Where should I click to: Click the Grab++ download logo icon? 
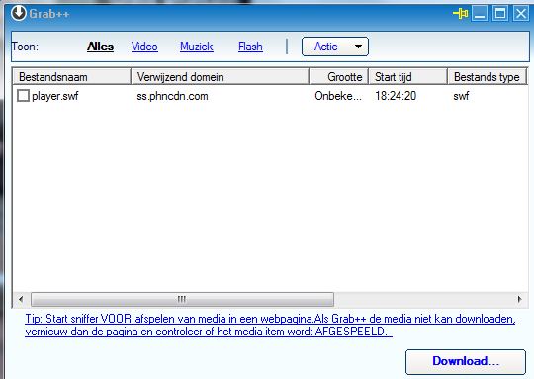pyautogui.click(x=19, y=13)
